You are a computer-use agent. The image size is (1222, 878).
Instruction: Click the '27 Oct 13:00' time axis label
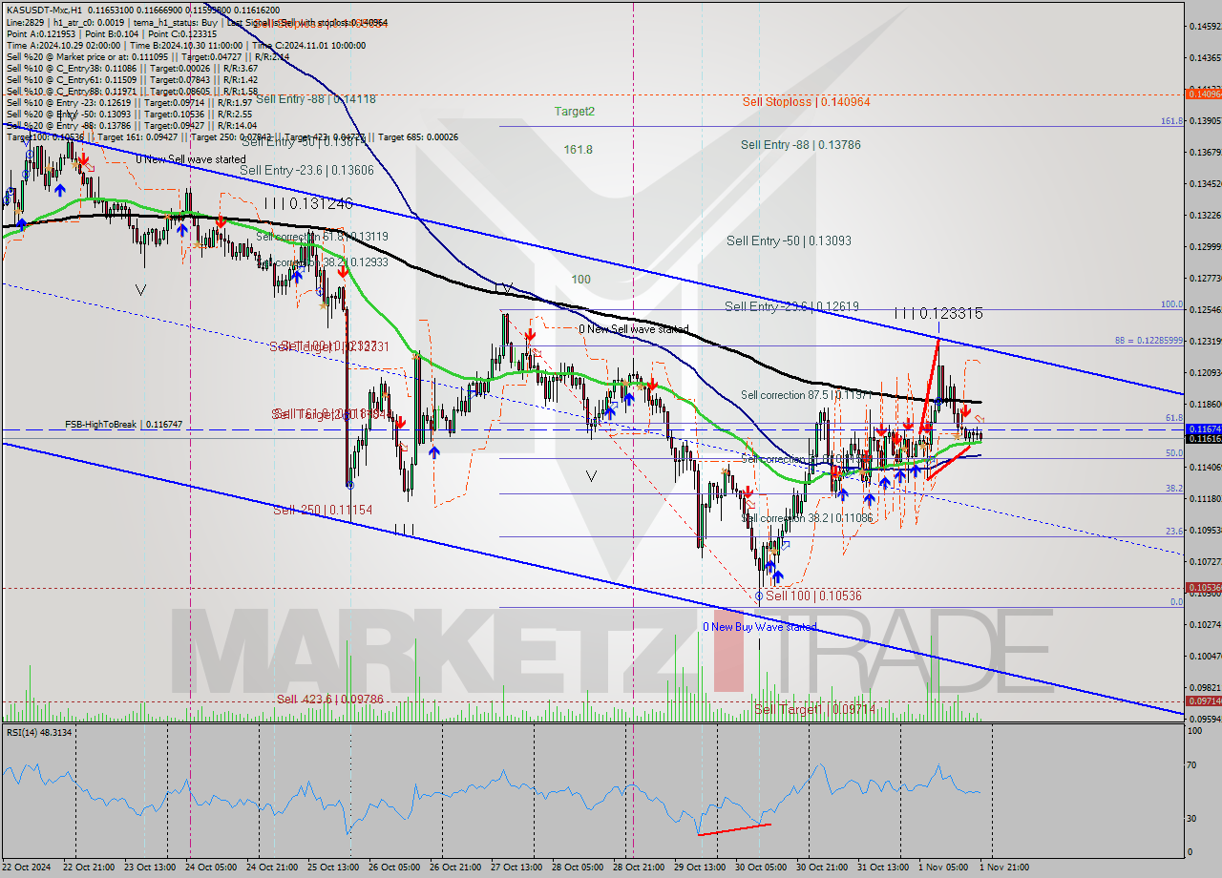516,868
